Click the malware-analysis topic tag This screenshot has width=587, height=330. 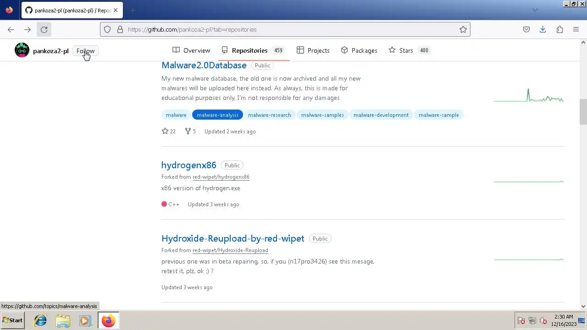pos(217,115)
